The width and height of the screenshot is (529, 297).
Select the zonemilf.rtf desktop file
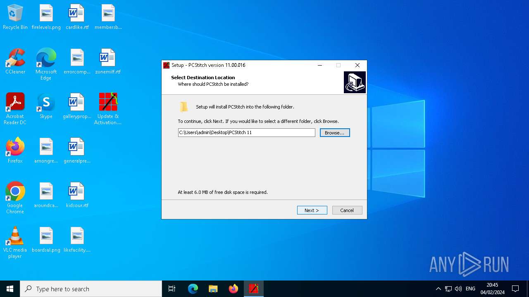pyautogui.click(x=108, y=61)
